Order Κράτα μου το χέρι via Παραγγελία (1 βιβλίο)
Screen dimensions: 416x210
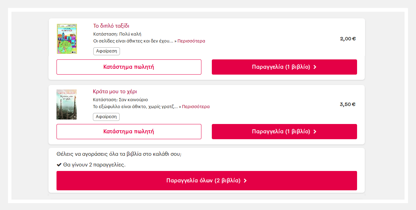click(x=284, y=132)
